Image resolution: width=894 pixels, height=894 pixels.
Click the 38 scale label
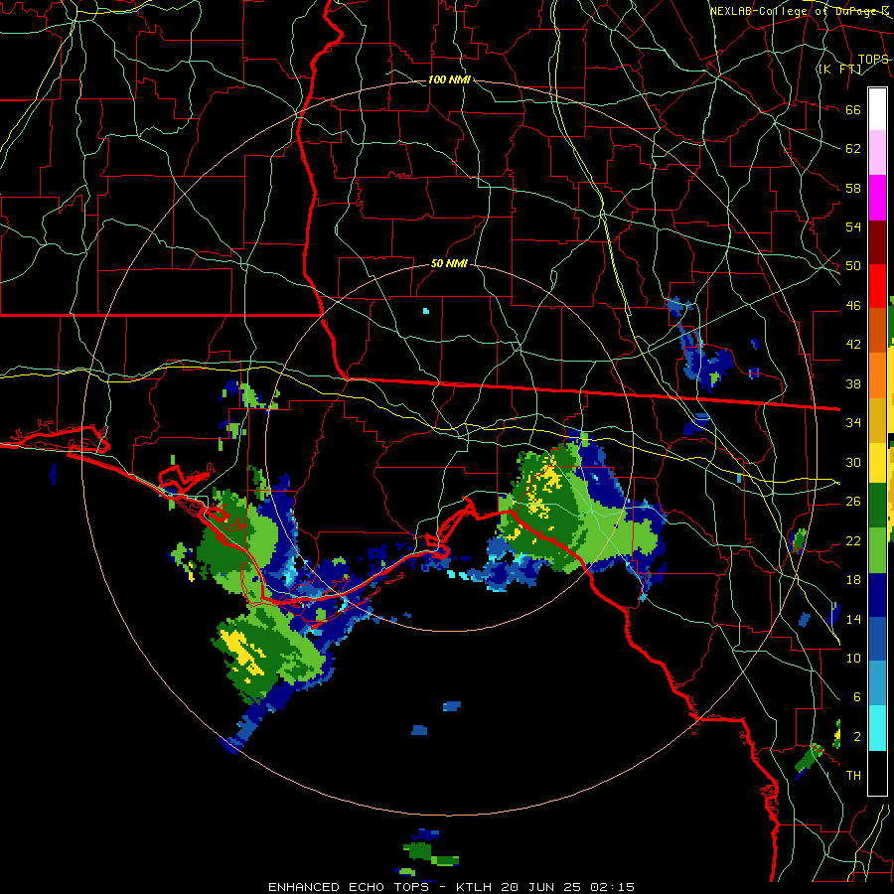853,383
